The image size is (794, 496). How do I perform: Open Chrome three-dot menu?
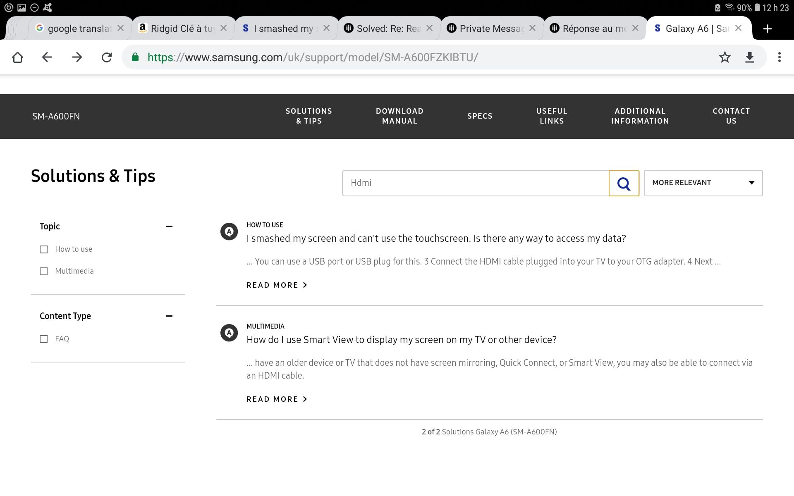pos(779,57)
